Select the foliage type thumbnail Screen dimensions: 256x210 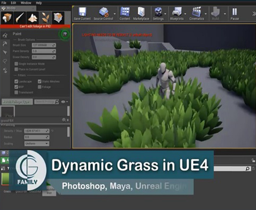click(8, 112)
